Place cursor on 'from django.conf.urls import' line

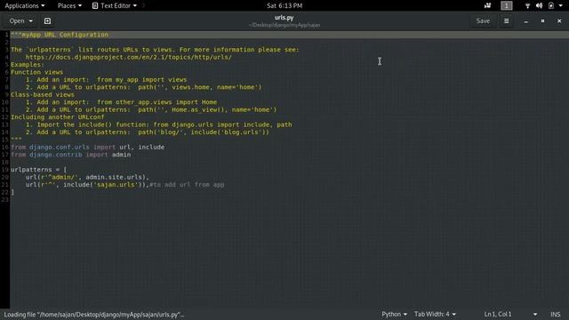pyautogui.click(x=87, y=147)
